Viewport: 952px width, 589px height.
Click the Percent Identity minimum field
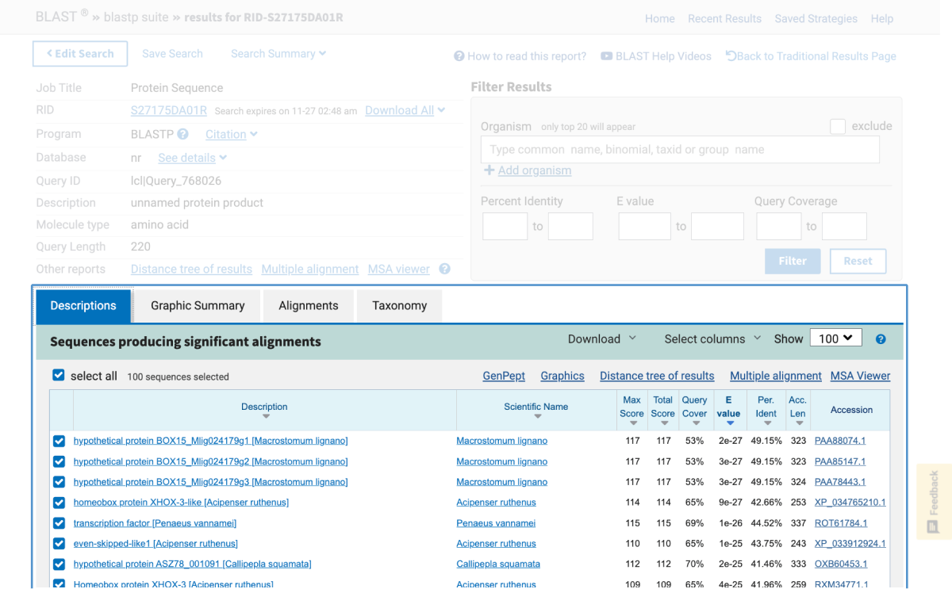505,227
